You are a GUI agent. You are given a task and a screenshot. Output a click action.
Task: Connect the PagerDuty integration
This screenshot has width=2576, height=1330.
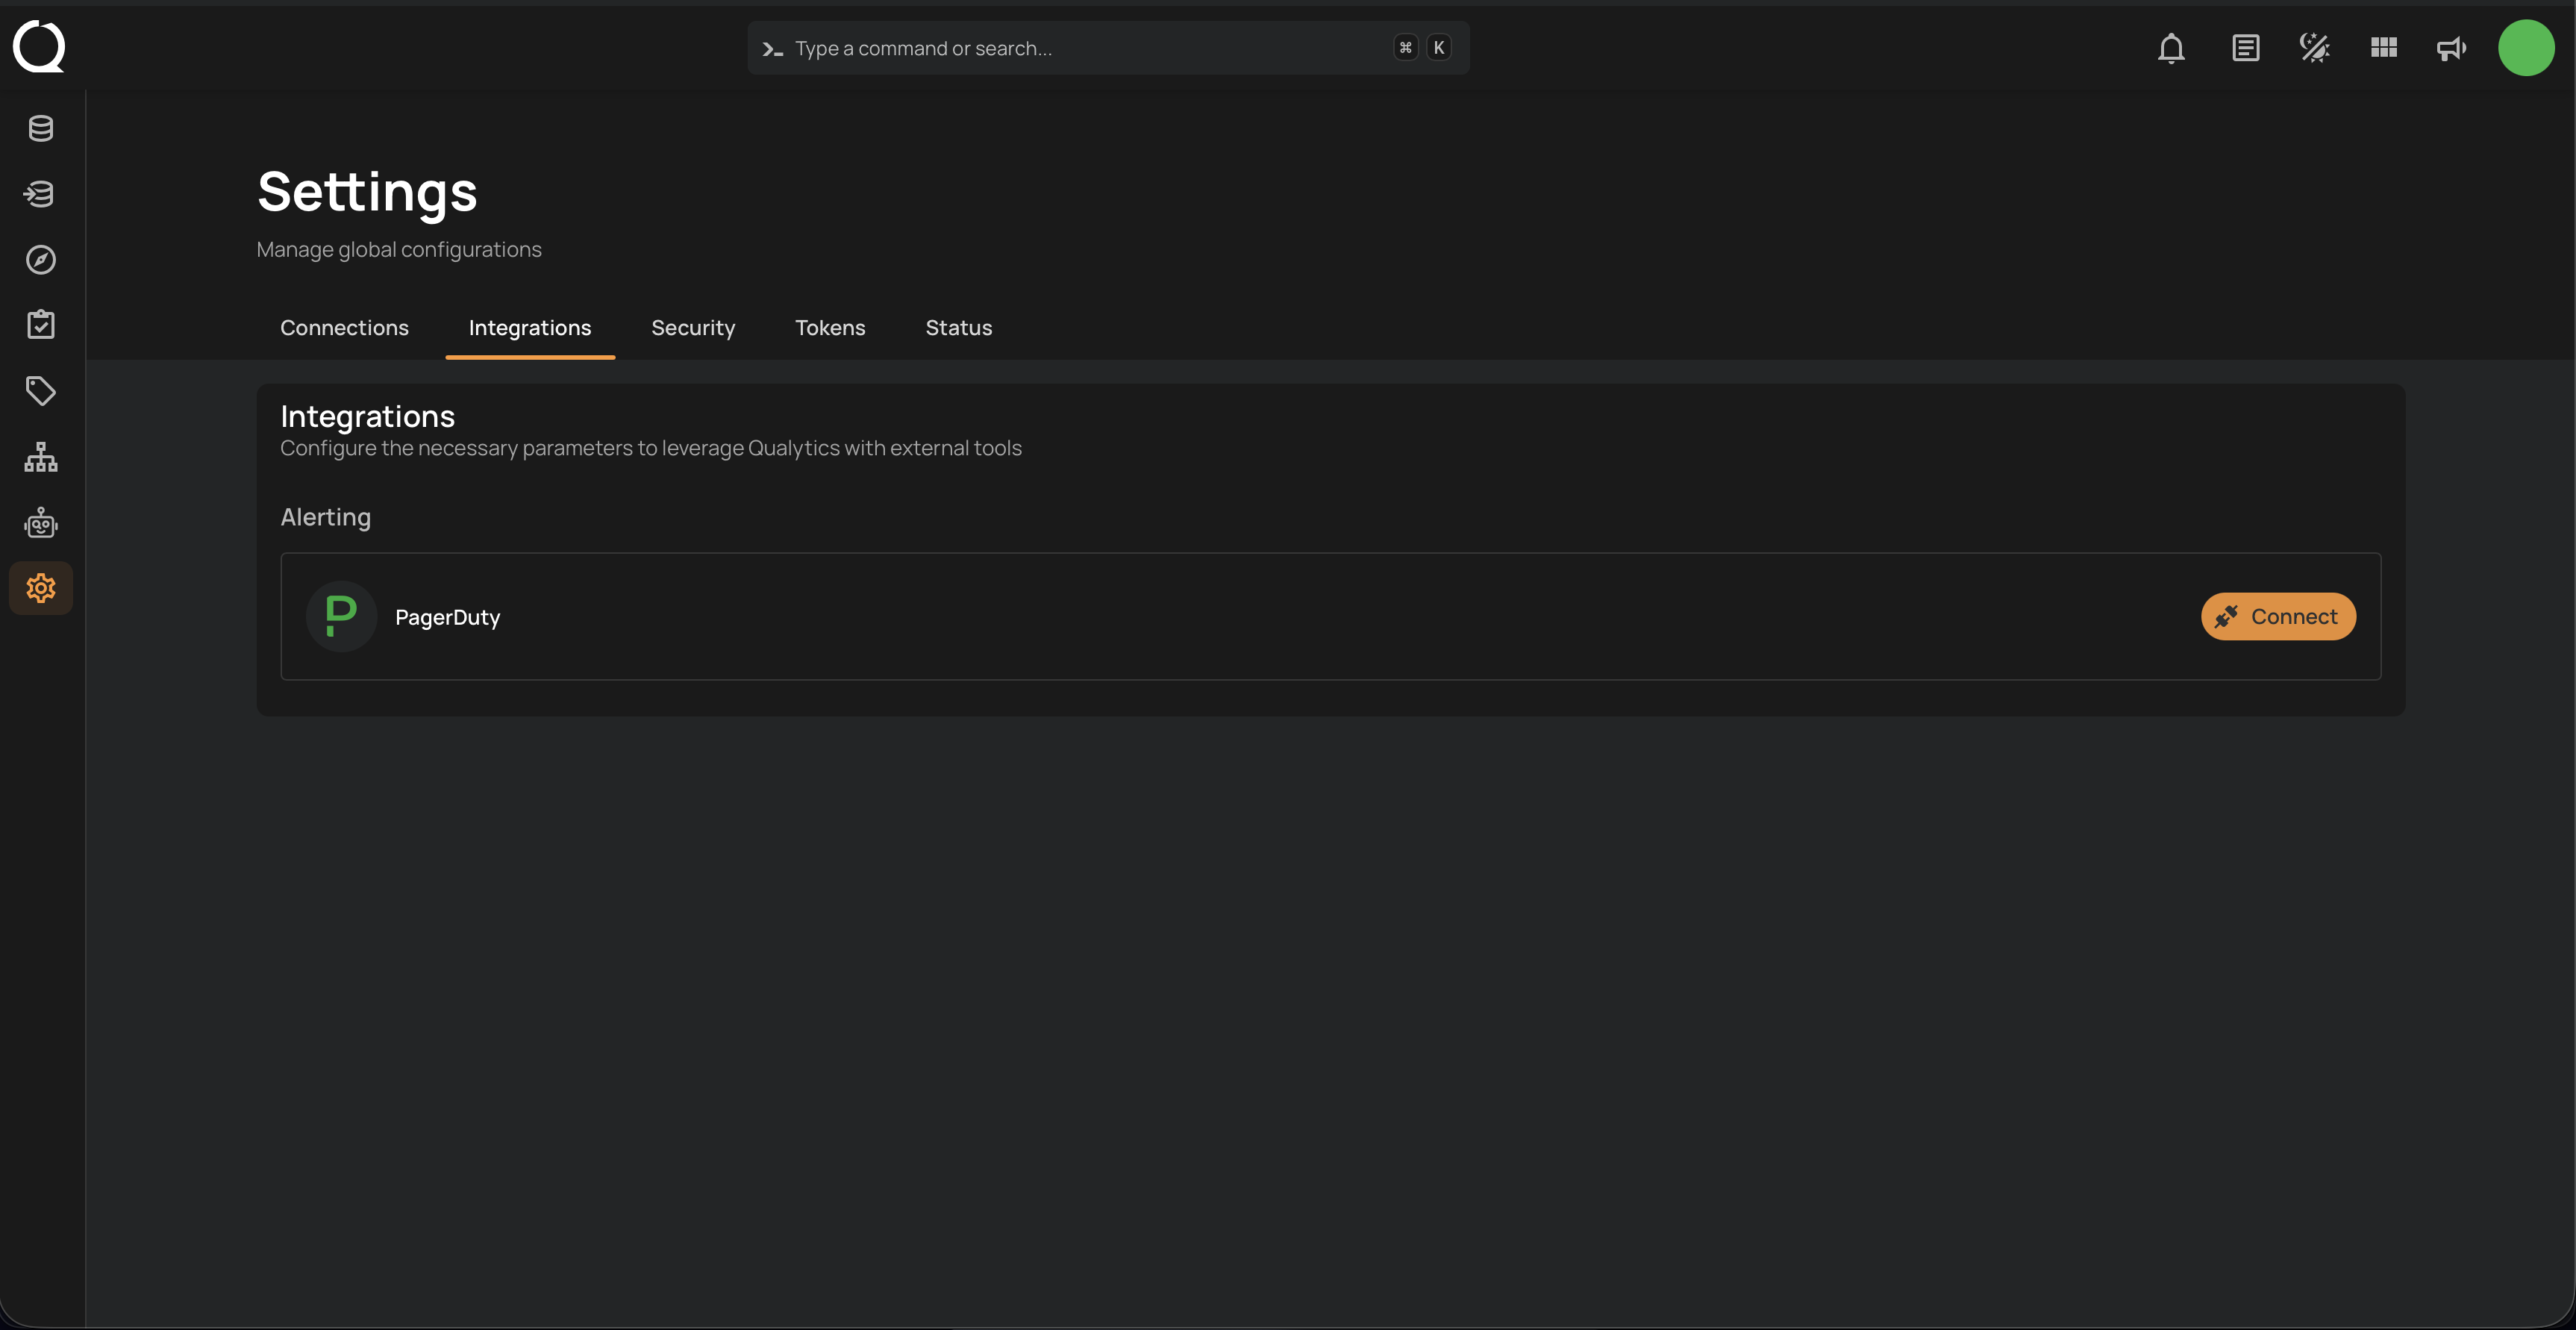(2277, 616)
